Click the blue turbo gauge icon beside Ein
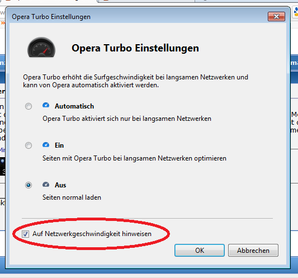The image size is (298, 278). [46, 145]
